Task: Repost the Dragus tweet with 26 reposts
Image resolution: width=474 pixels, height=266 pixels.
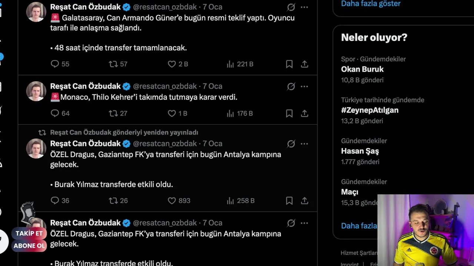Action: coord(113,201)
